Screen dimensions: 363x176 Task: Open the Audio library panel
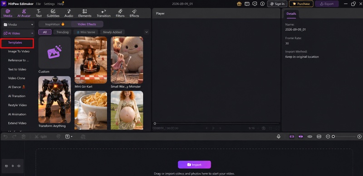69,14
